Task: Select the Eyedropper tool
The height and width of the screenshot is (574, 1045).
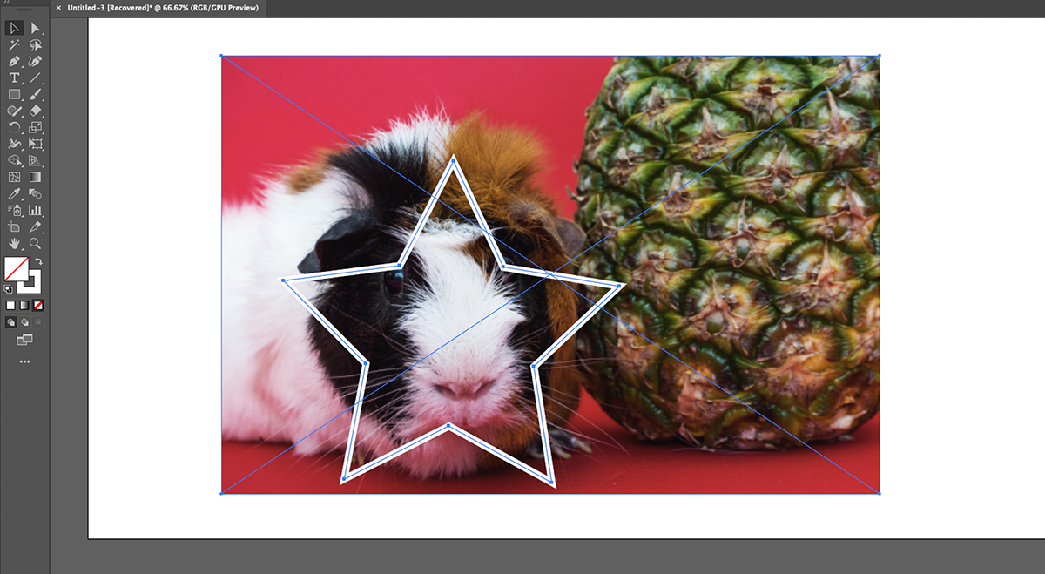Action: (15, 193)
